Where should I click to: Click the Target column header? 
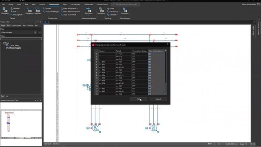coord(123,51)
